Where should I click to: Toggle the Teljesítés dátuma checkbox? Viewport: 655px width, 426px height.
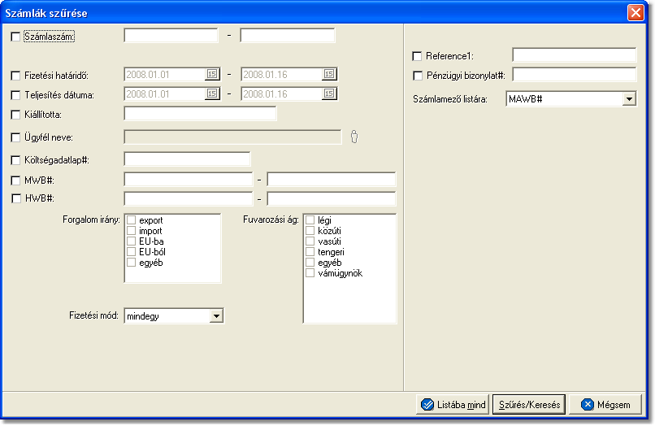coord(15,95)
